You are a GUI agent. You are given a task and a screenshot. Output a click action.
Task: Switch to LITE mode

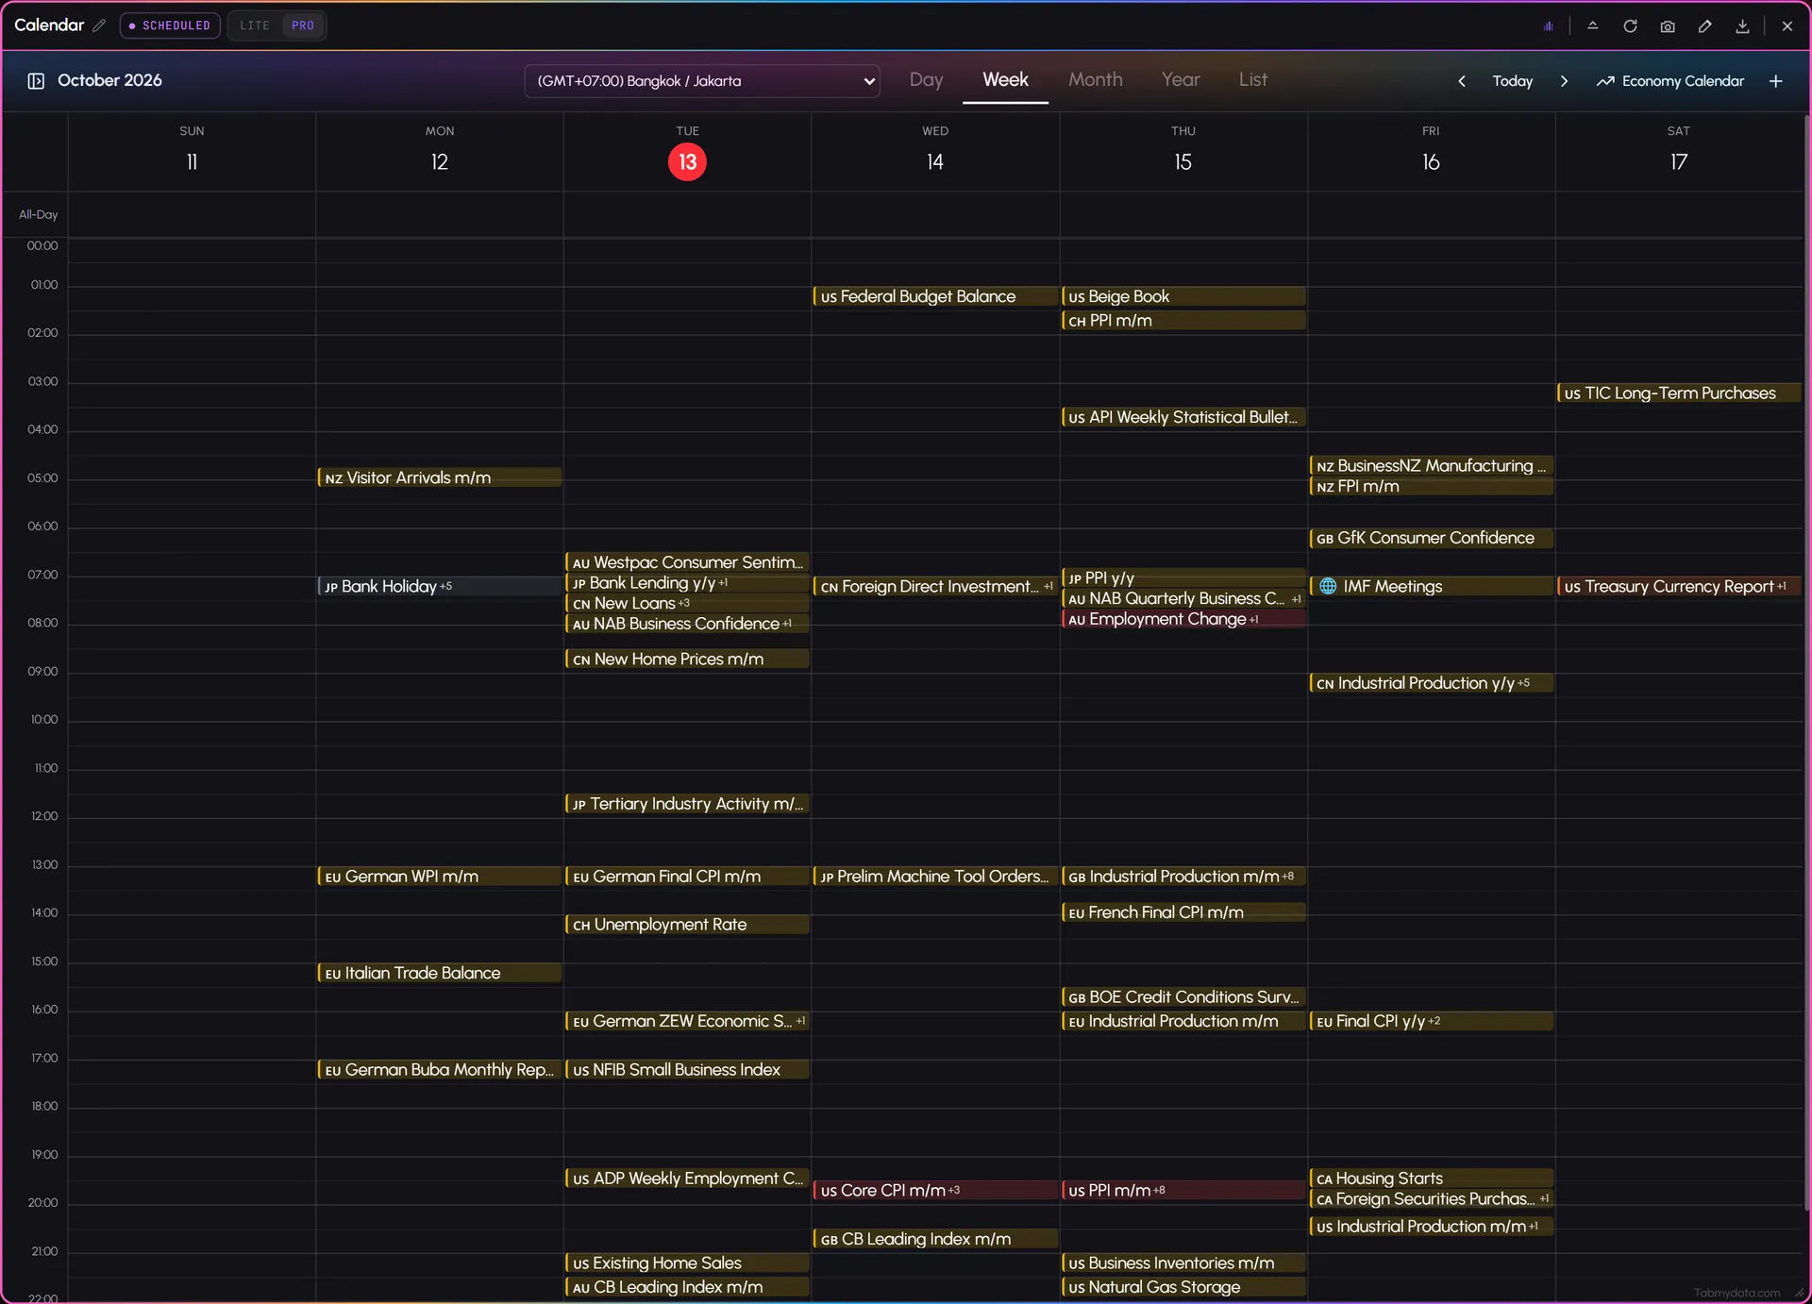coord(254,25)
